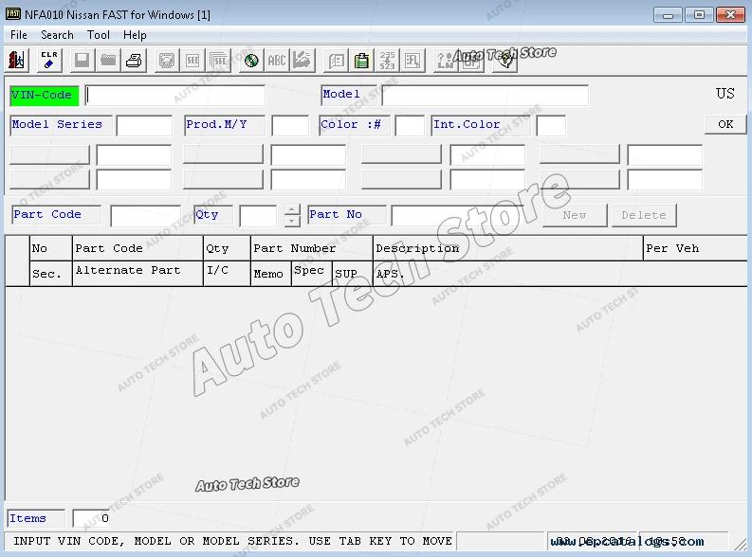The image size is (752, 557).
Task: Increase Qty with the up spinner arrow
Action: (x=292, y=209)
